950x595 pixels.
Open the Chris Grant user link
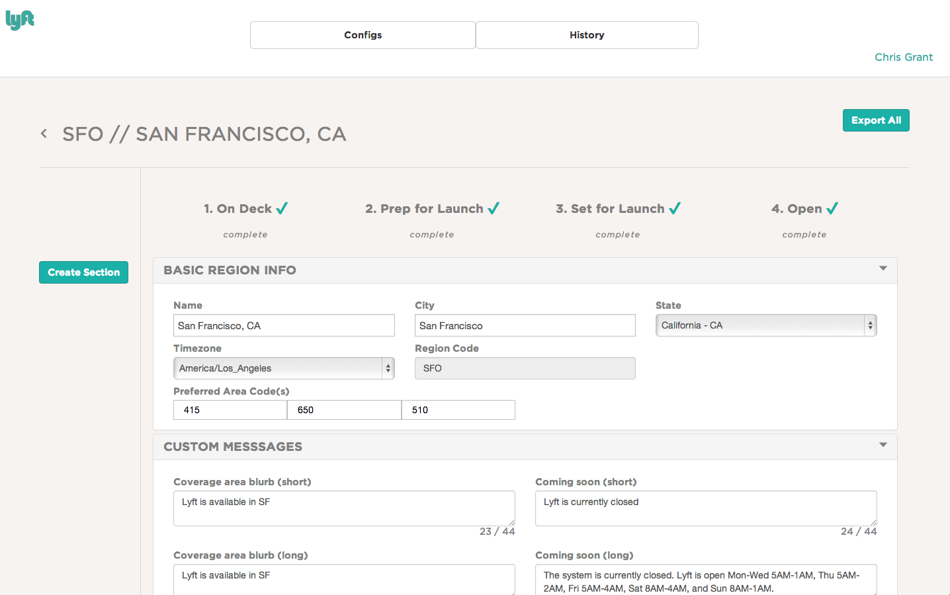point(904,57)
